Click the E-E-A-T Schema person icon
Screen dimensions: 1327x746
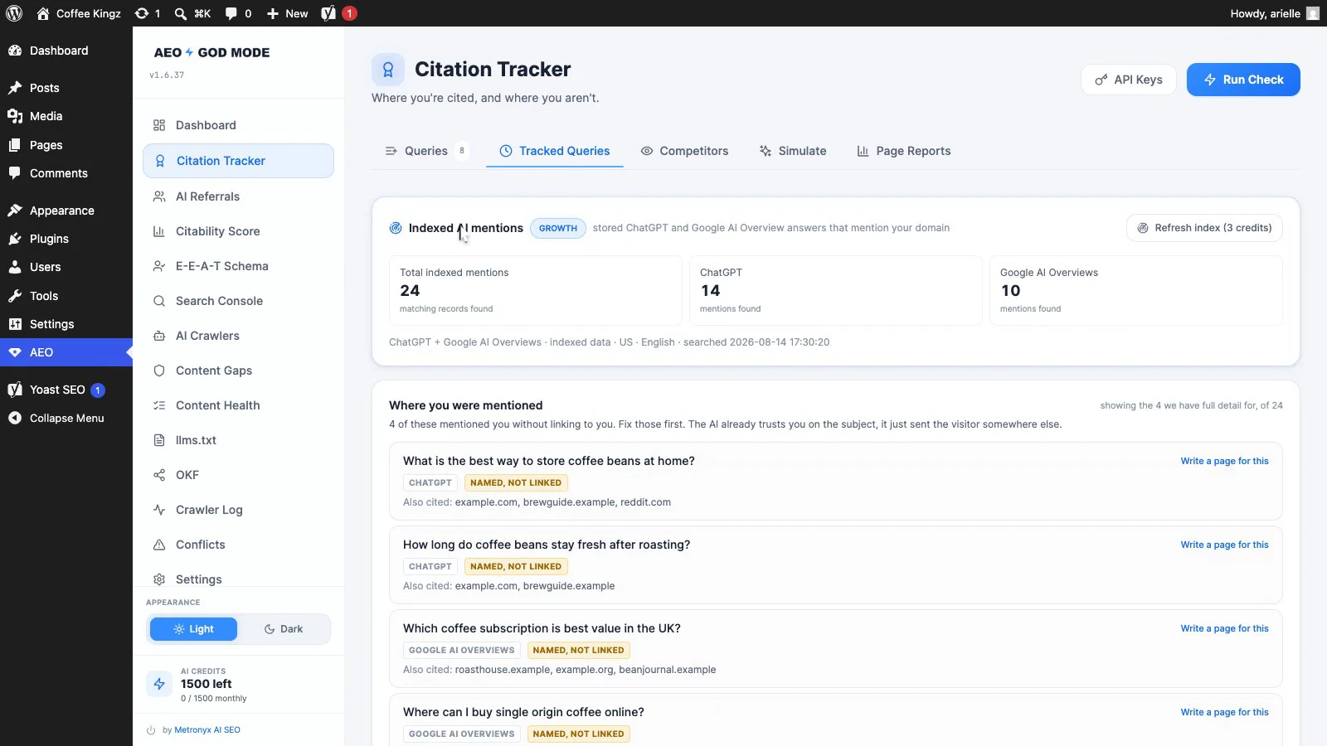pyautogui.click(x=159, y=266)
